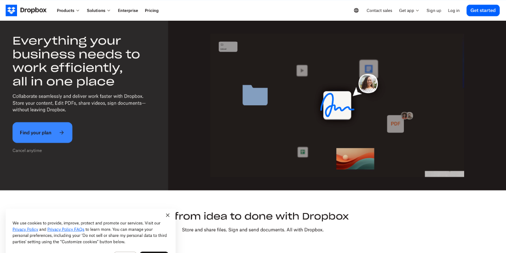Viewport: 506px width, 253px height.
Task: Click the Log in link
Action: pyautogui.click(x=454, y=11)
